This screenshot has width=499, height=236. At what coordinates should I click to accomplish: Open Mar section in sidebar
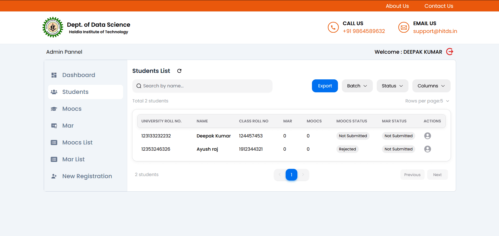tap(86, 126)
